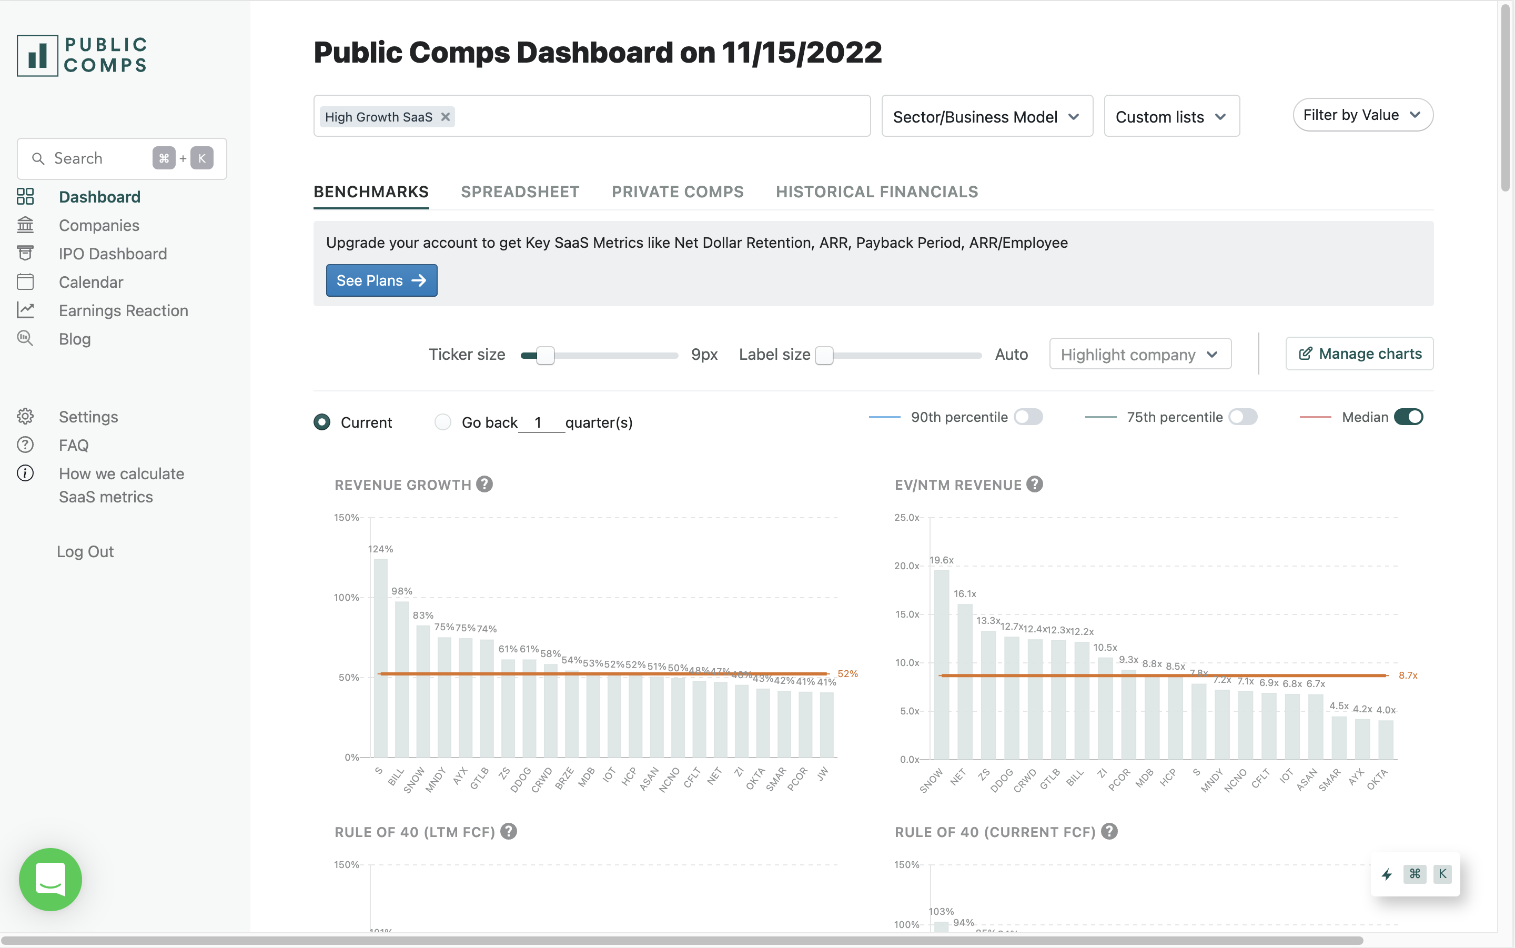Open the Historical Financials tab
The height and width of the screenshot is (948, 1515).
tap(876, 192)
